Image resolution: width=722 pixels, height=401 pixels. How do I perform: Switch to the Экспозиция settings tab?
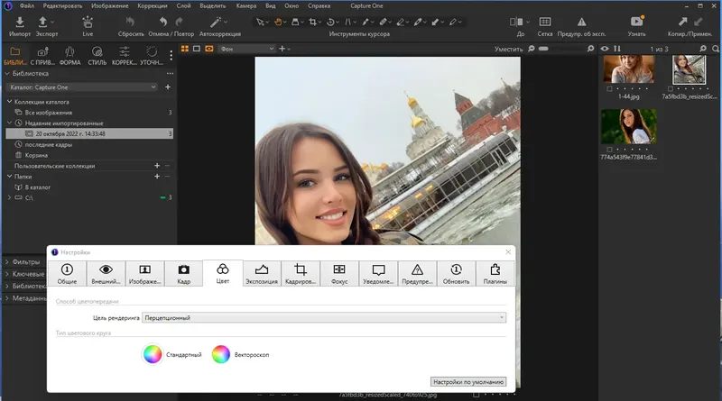click(x=262, y=273)
